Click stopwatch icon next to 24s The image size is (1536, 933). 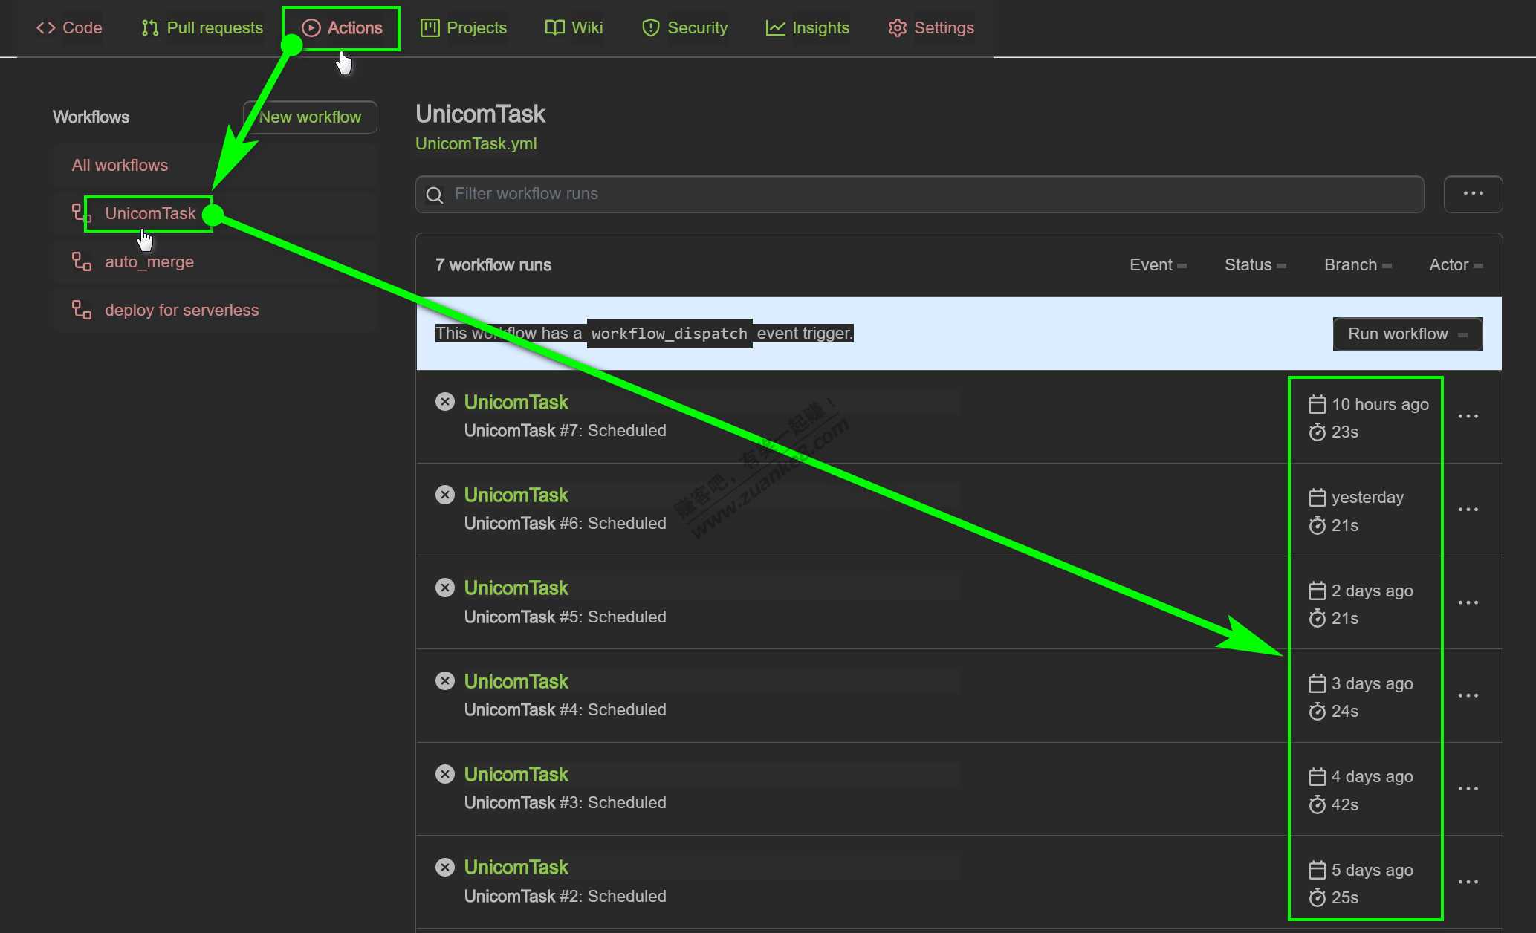(1317, 712)
